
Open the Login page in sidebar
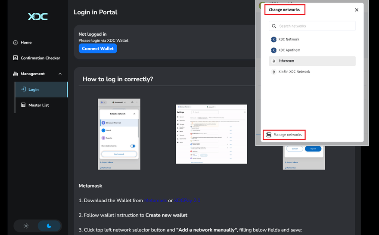point(34,90)
